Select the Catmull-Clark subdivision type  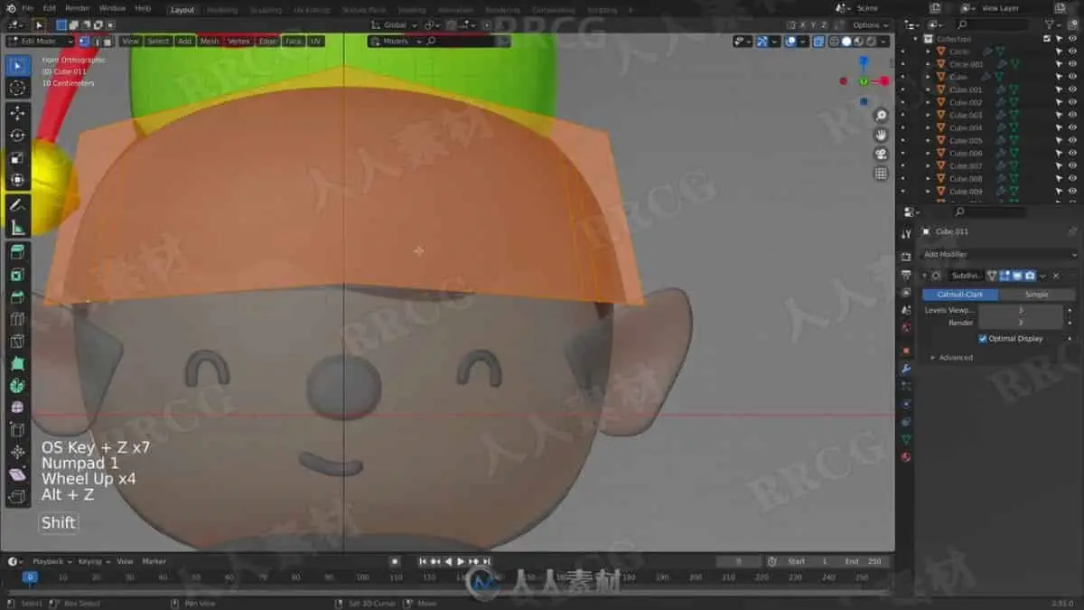click(x=960, y=295)
